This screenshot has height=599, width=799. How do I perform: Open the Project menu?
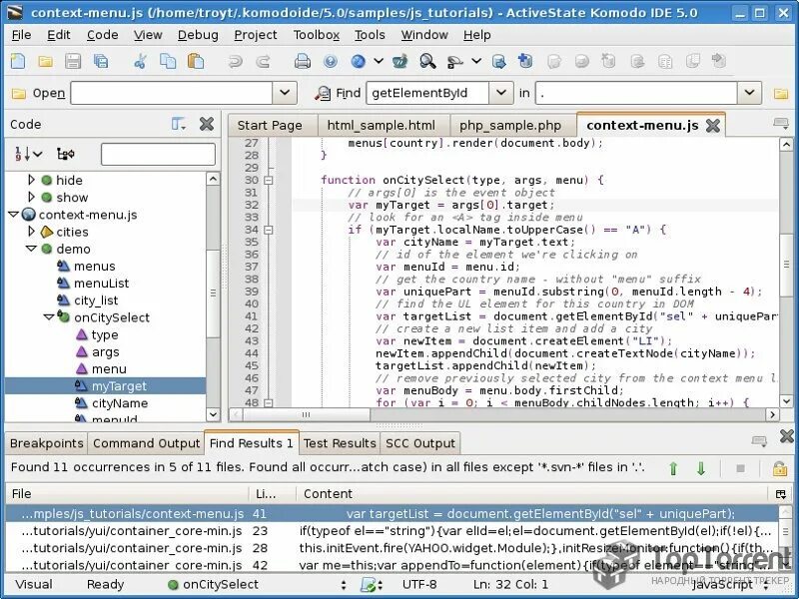(256, 35)
